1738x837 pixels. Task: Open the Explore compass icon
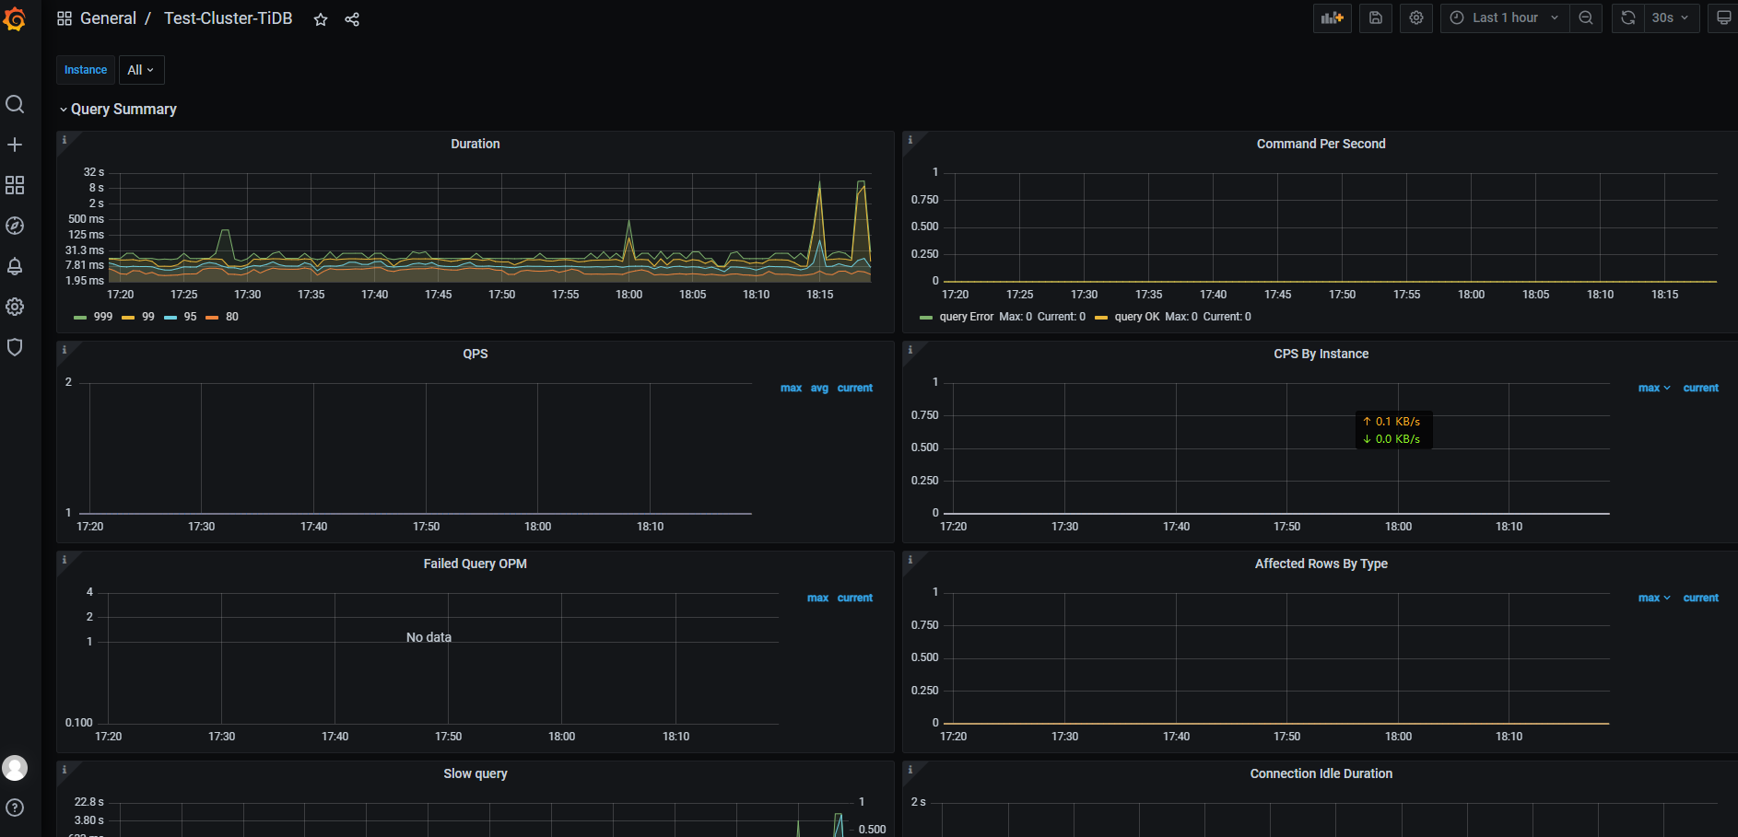point(15,226)
